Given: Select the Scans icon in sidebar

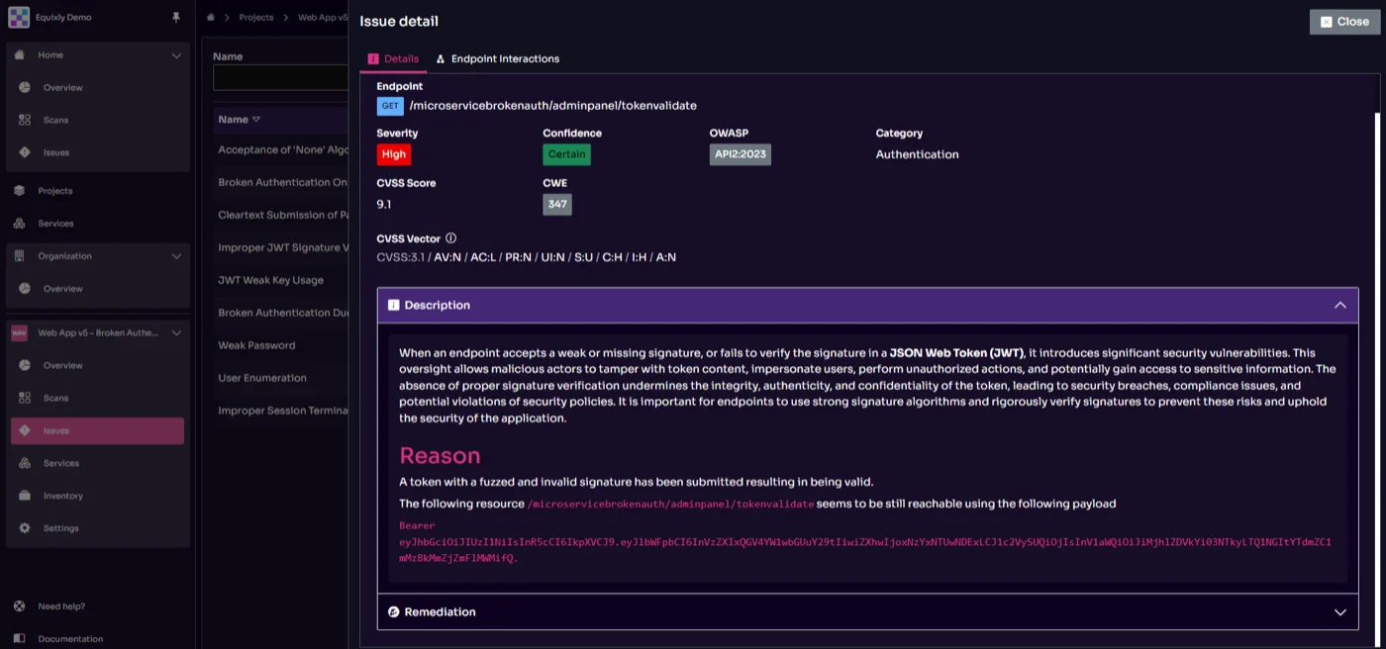Looking at the screenshot, I should [23, 120].
